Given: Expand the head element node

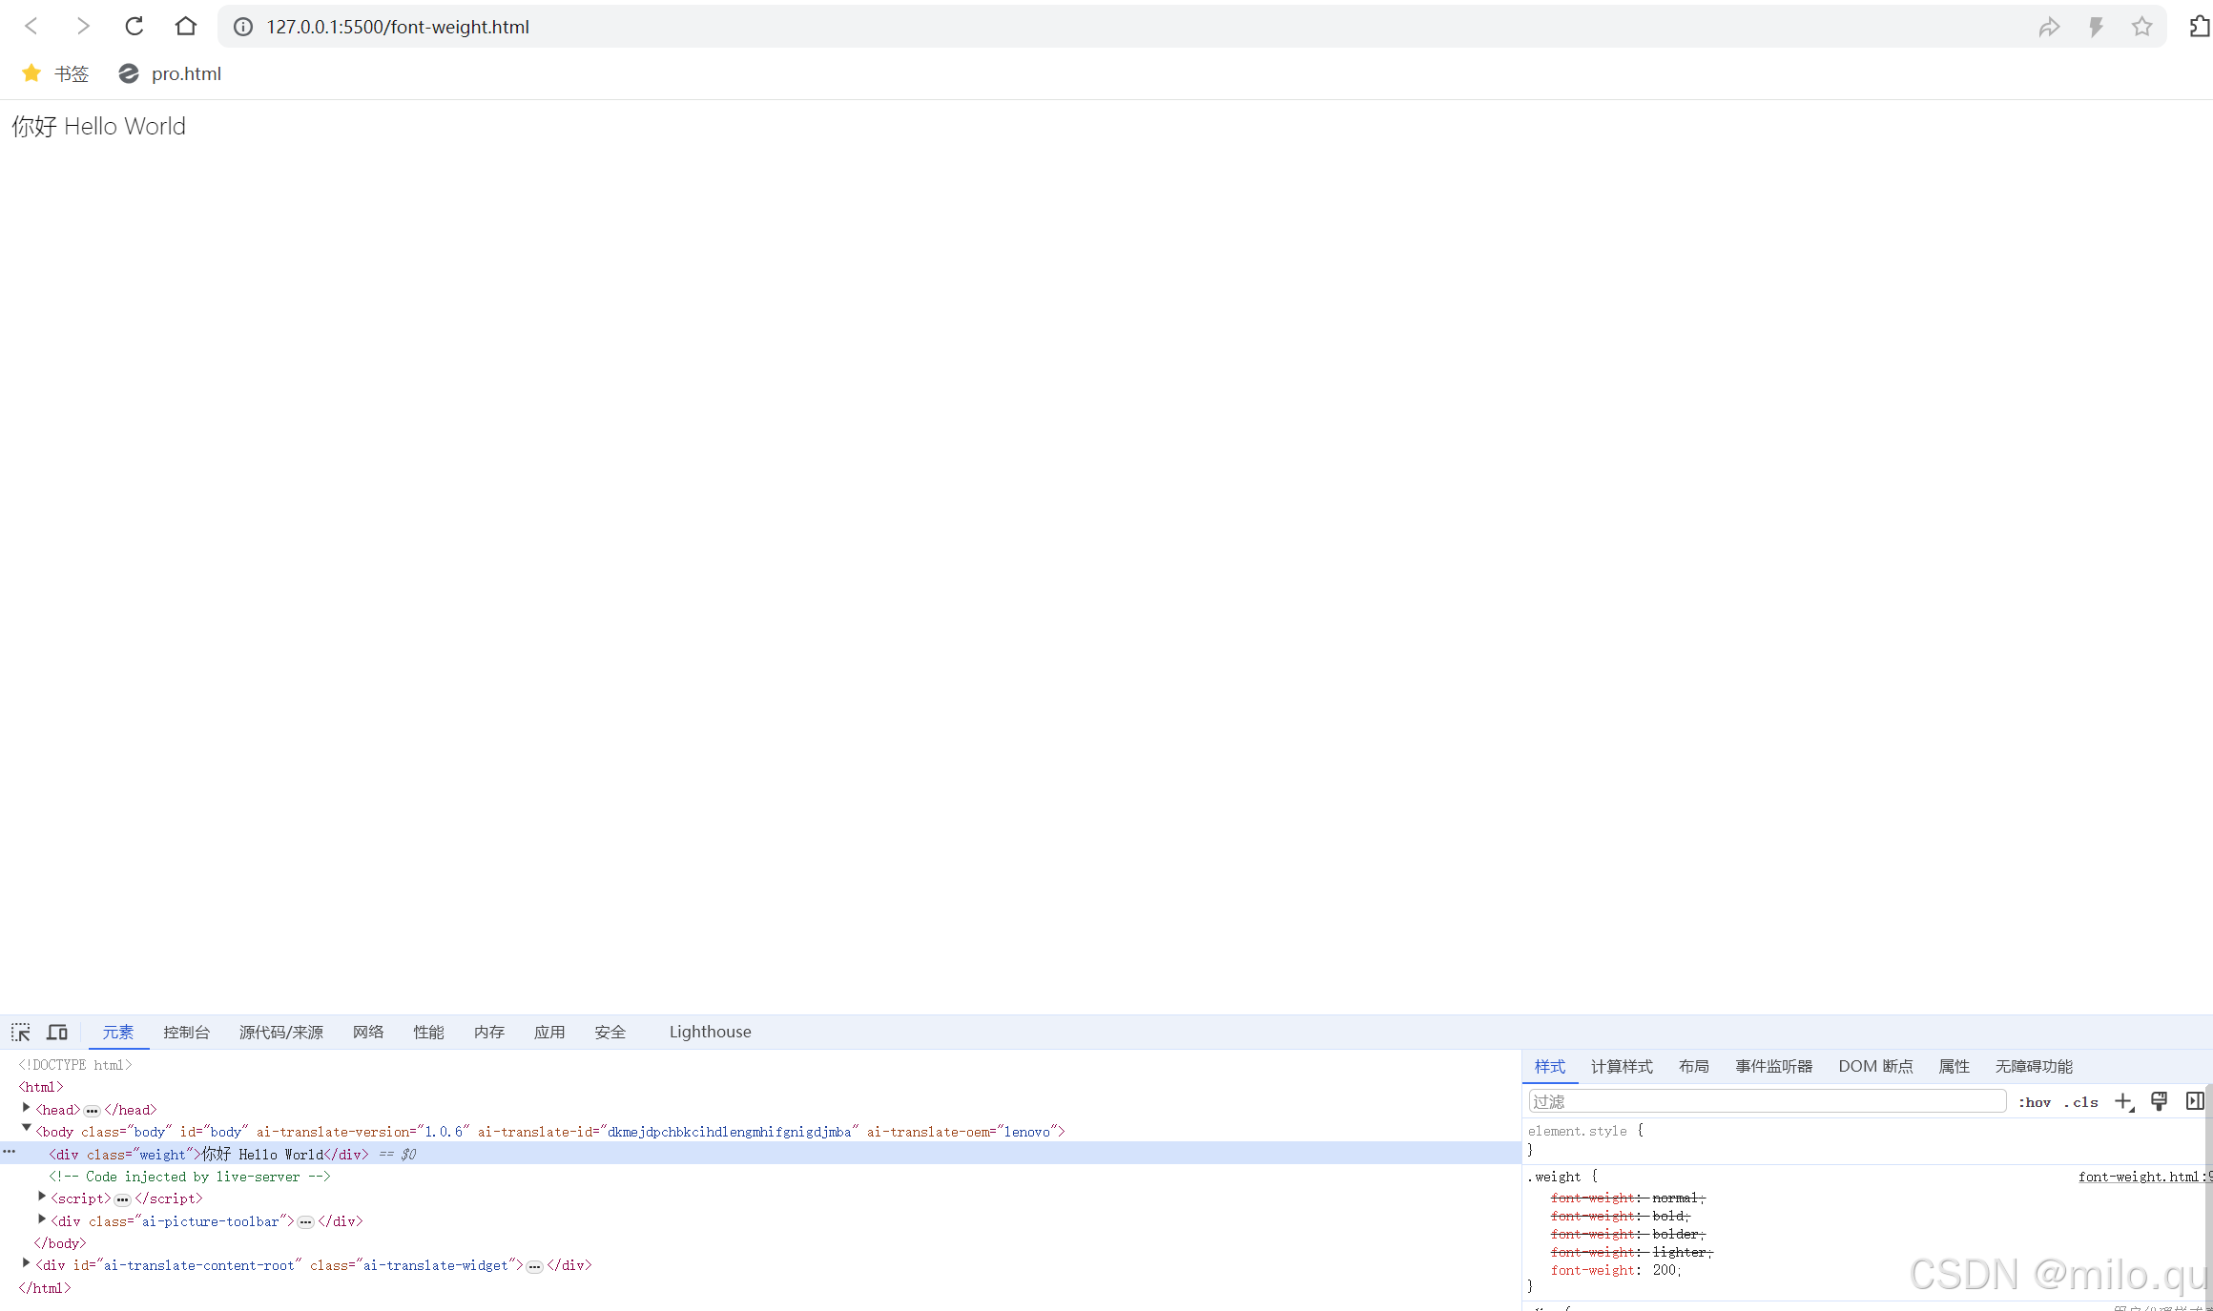Looking at the screenshot, I should click(27, 1108).
